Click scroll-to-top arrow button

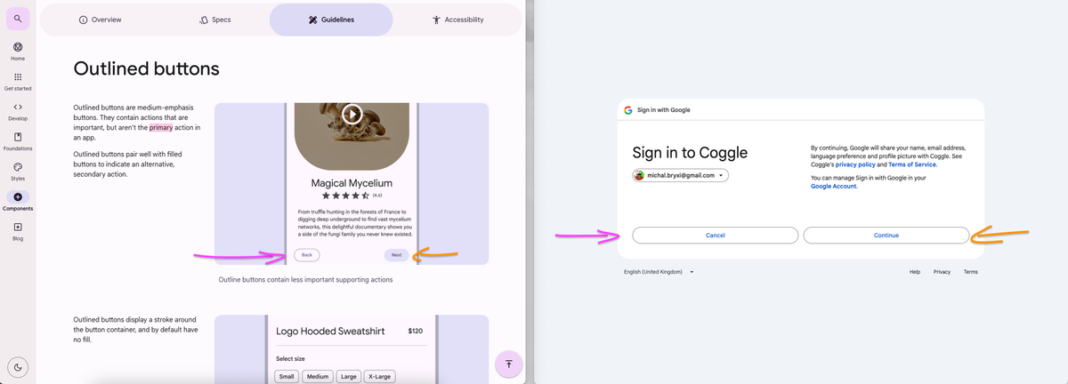(x=508, y=364)
